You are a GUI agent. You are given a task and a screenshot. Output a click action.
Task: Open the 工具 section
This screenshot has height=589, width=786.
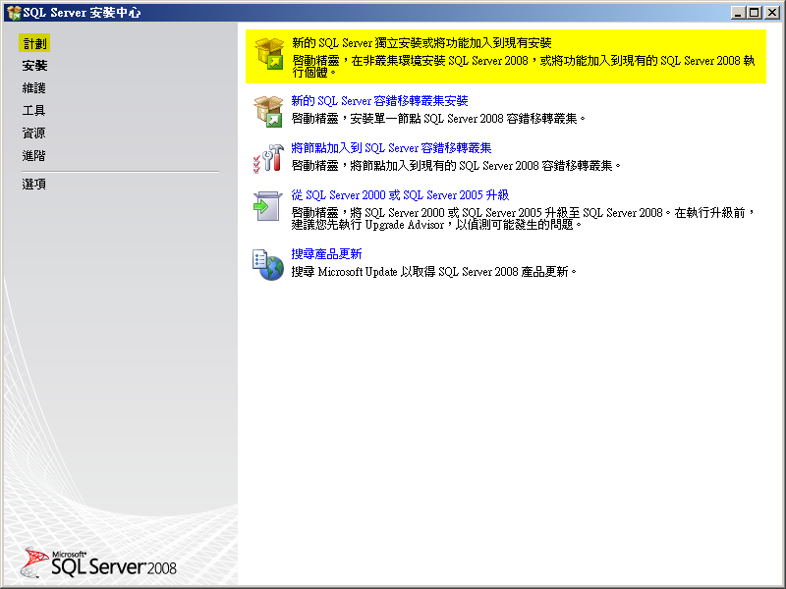pos(33,110)
